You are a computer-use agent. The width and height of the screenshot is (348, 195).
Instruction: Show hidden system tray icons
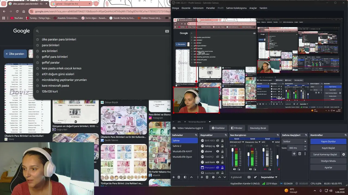point(315,191)
